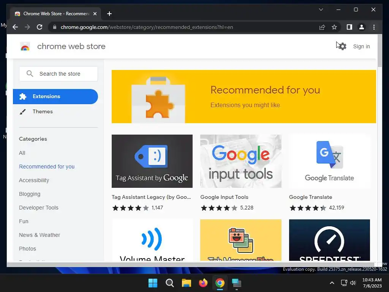Open a new tab with plus button
The image size is (389, 292).
coord(109,14)
